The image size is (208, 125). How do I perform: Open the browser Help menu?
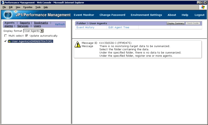coord(46,7)
